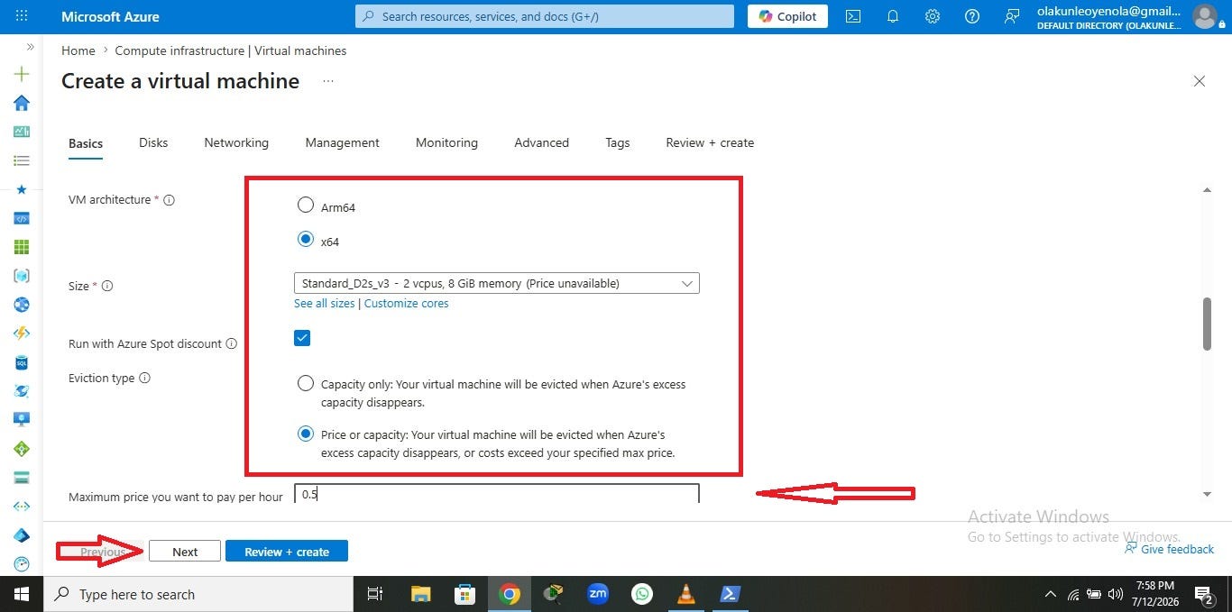
Task: Open Resource groups cube icon in sidebar
Action: point(22,276)
